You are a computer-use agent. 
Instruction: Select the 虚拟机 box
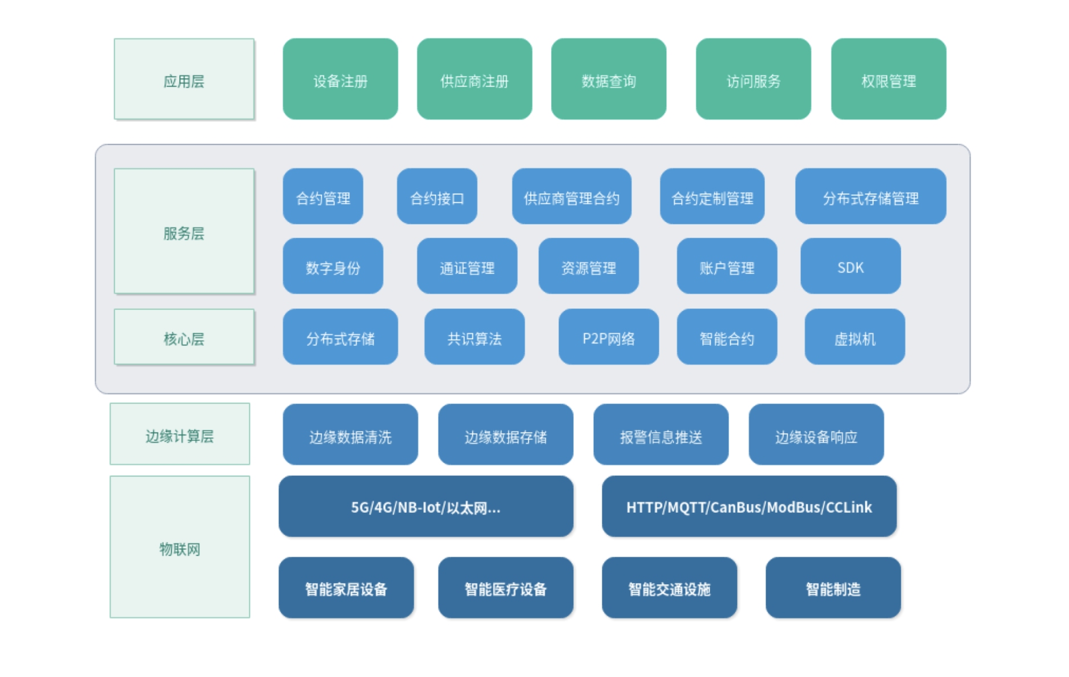[855, 337]
